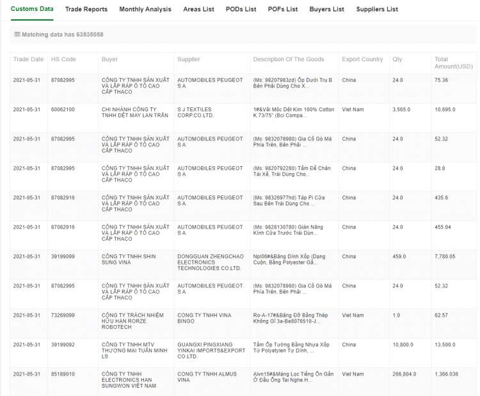Select the quantity 459.0 cell
The image size is (480, 396).
[x=399, y=256]
